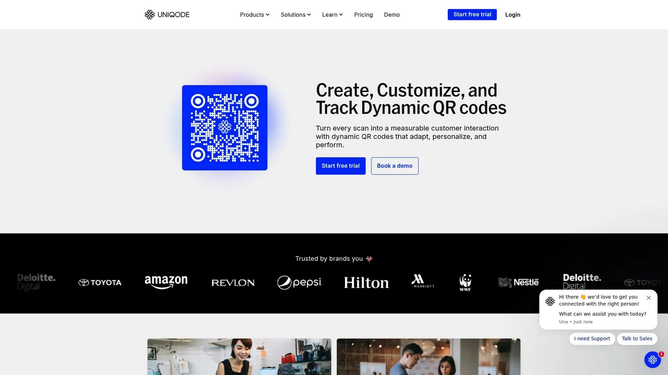Image resolution: width=668 pixels, height=375 pixels.
Task: Click Start free trial in header
Action: click(x=472, y=15)
